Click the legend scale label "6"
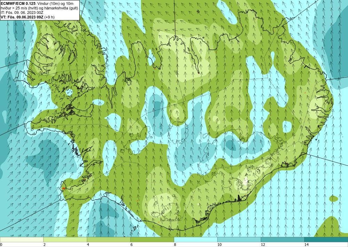Viewport: 348px width, 247px height. click(x=132, y=245)
